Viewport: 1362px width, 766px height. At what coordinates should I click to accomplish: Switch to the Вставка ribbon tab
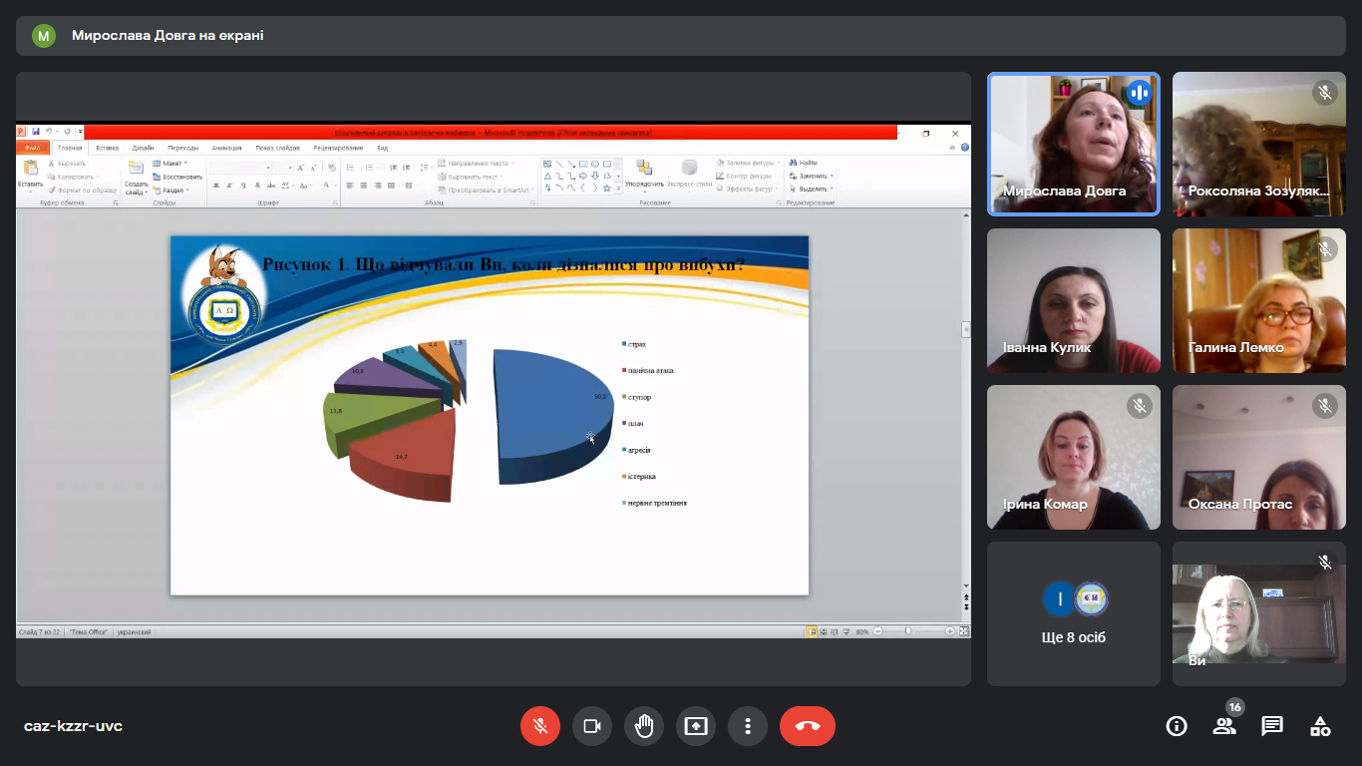[107, 148]
